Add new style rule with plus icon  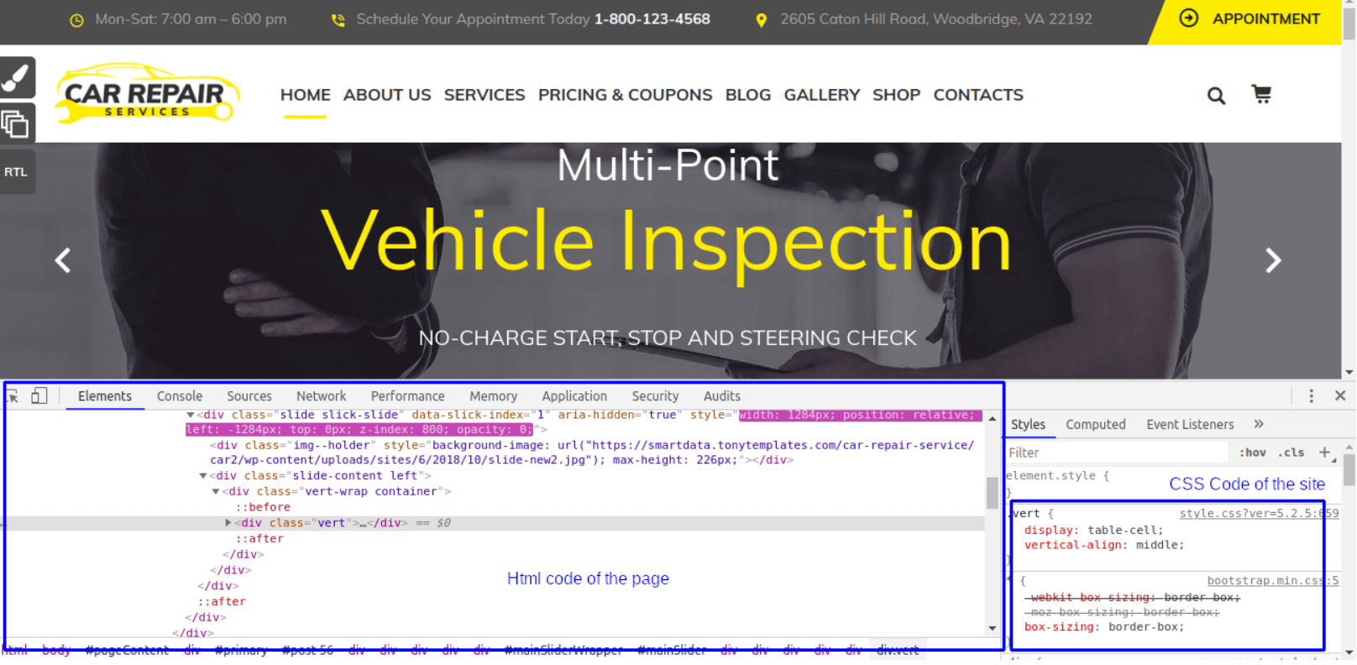pos(1324,453)
